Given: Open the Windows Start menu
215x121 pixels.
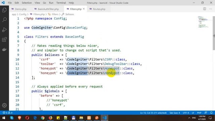Looking at the screenshot, I should tap(4, 118).
